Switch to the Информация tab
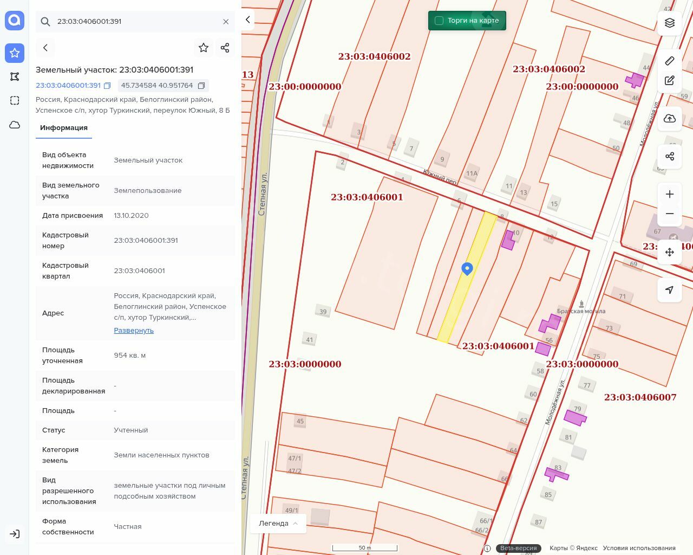693x555 pixels. click(x=64, y=128)
